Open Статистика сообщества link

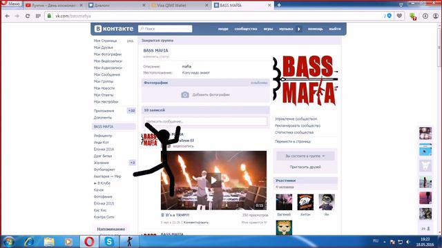pyautogui.click(x=294, y=132)
